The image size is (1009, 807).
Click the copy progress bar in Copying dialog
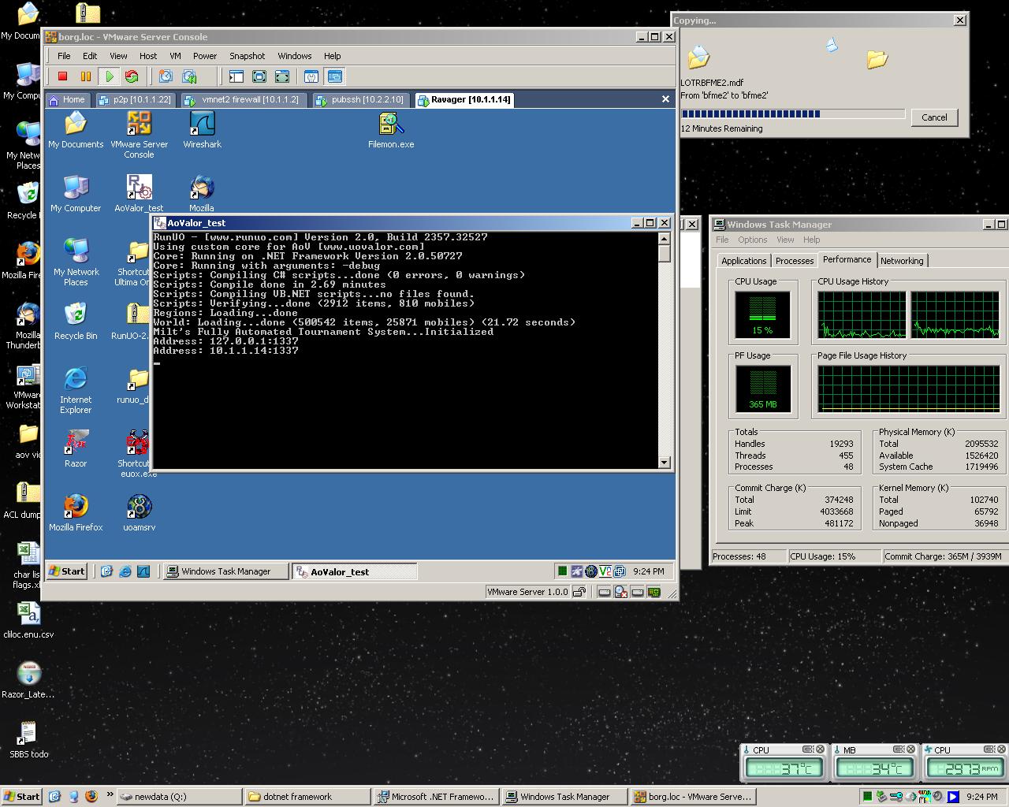[x=792, y=113]
